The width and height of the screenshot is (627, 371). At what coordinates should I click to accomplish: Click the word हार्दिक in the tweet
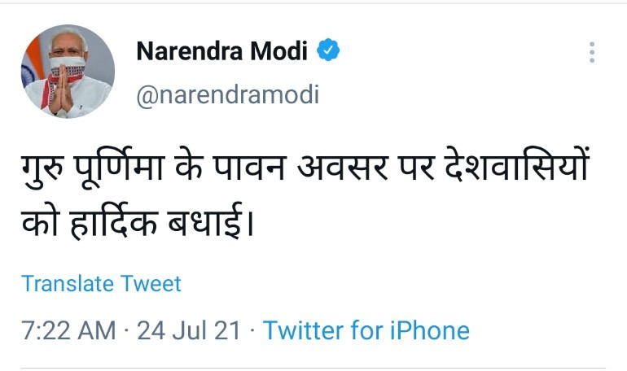[x=122, y=219]
